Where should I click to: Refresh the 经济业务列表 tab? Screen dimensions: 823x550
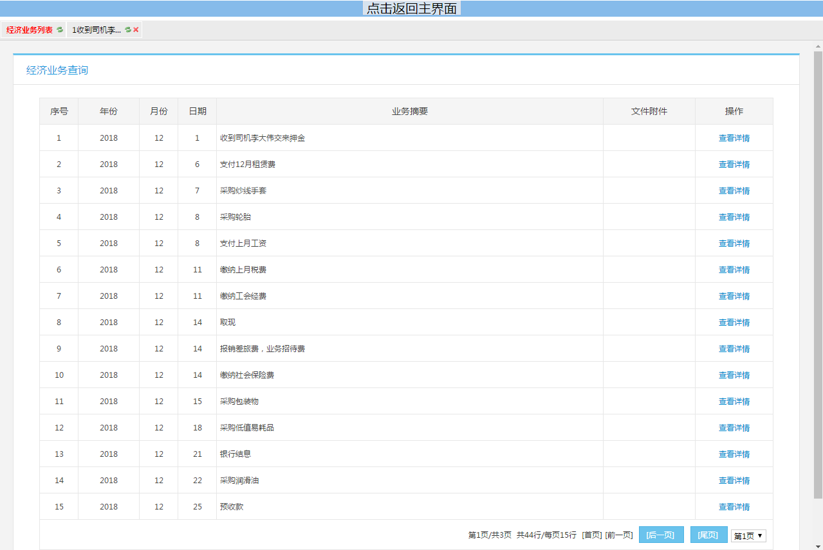point(60,30)
